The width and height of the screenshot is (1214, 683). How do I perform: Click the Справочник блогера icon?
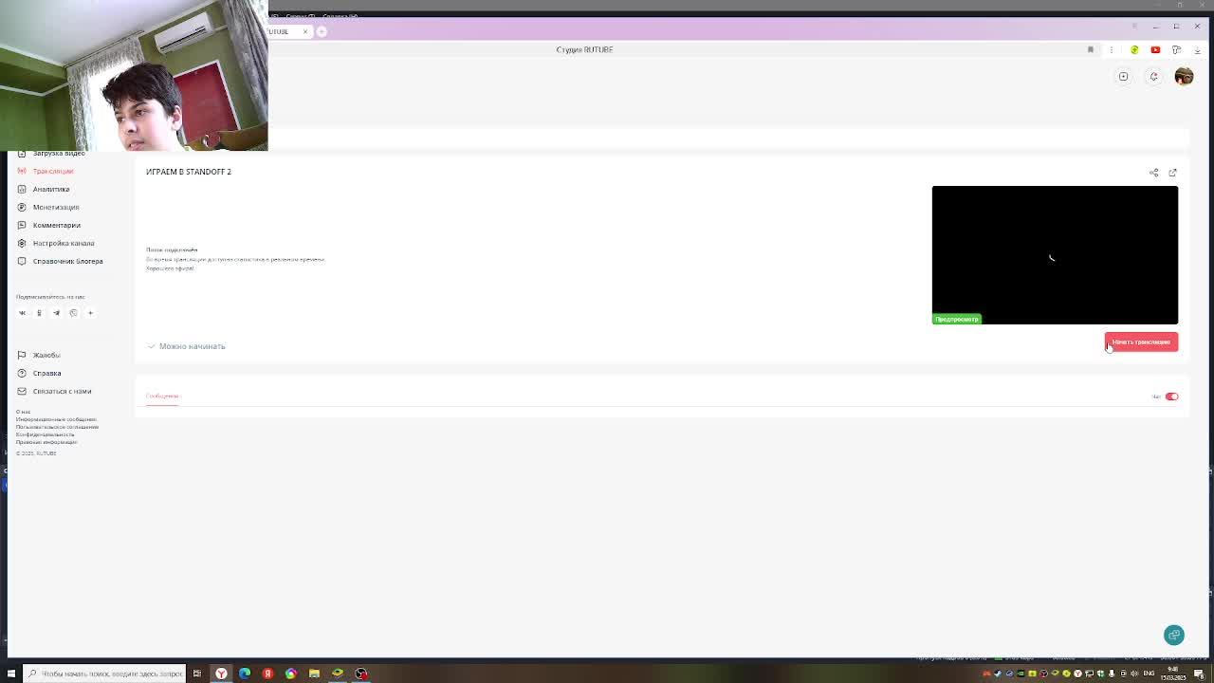pos(22,261)
